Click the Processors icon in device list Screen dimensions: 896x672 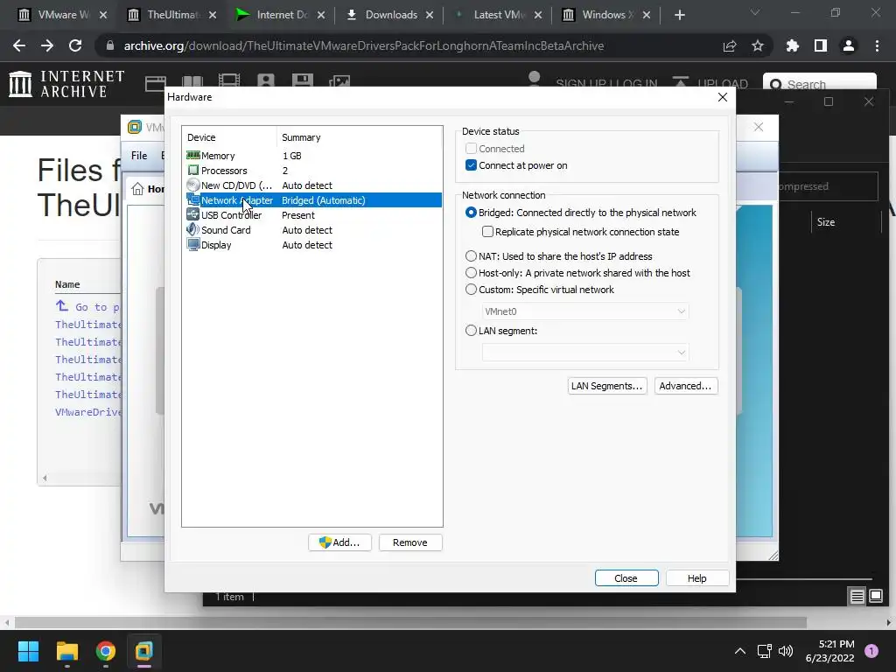click(x=193, y=171)
